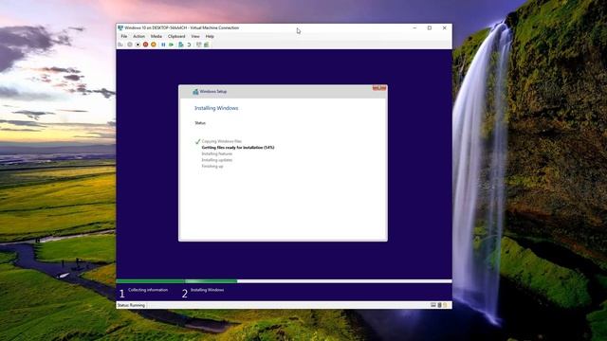This screenshot has height=341, width=607.
Task: Open the File menu
Action: [x=124, y=36]
